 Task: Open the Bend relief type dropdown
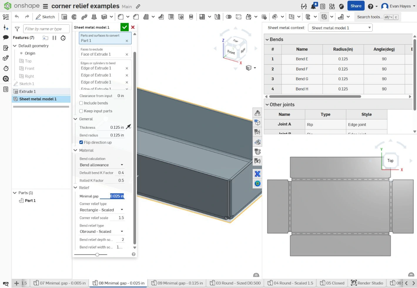tap(102, 232)
